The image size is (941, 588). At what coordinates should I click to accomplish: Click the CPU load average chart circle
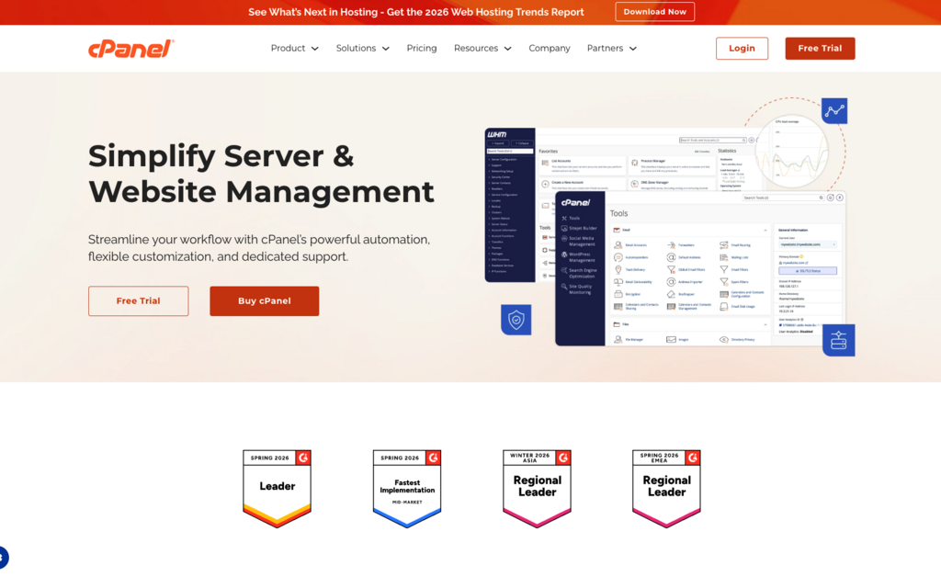click(792, 147)
